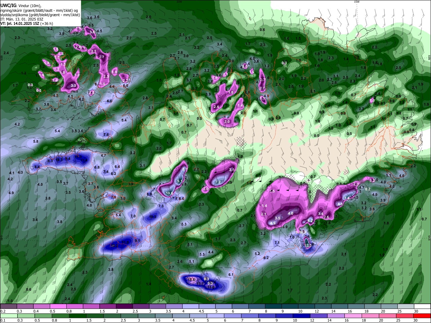Click the 15W longitude label at the top edge
The height and width of the screenshot is (323, 431).
pyautogui.click(x=356, y=2)
